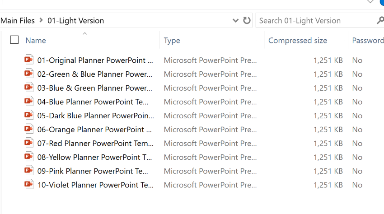Click the 10-Violet Planner PowerPoint file icon
This screenshot has height=214, width=384.
point(29,185)
